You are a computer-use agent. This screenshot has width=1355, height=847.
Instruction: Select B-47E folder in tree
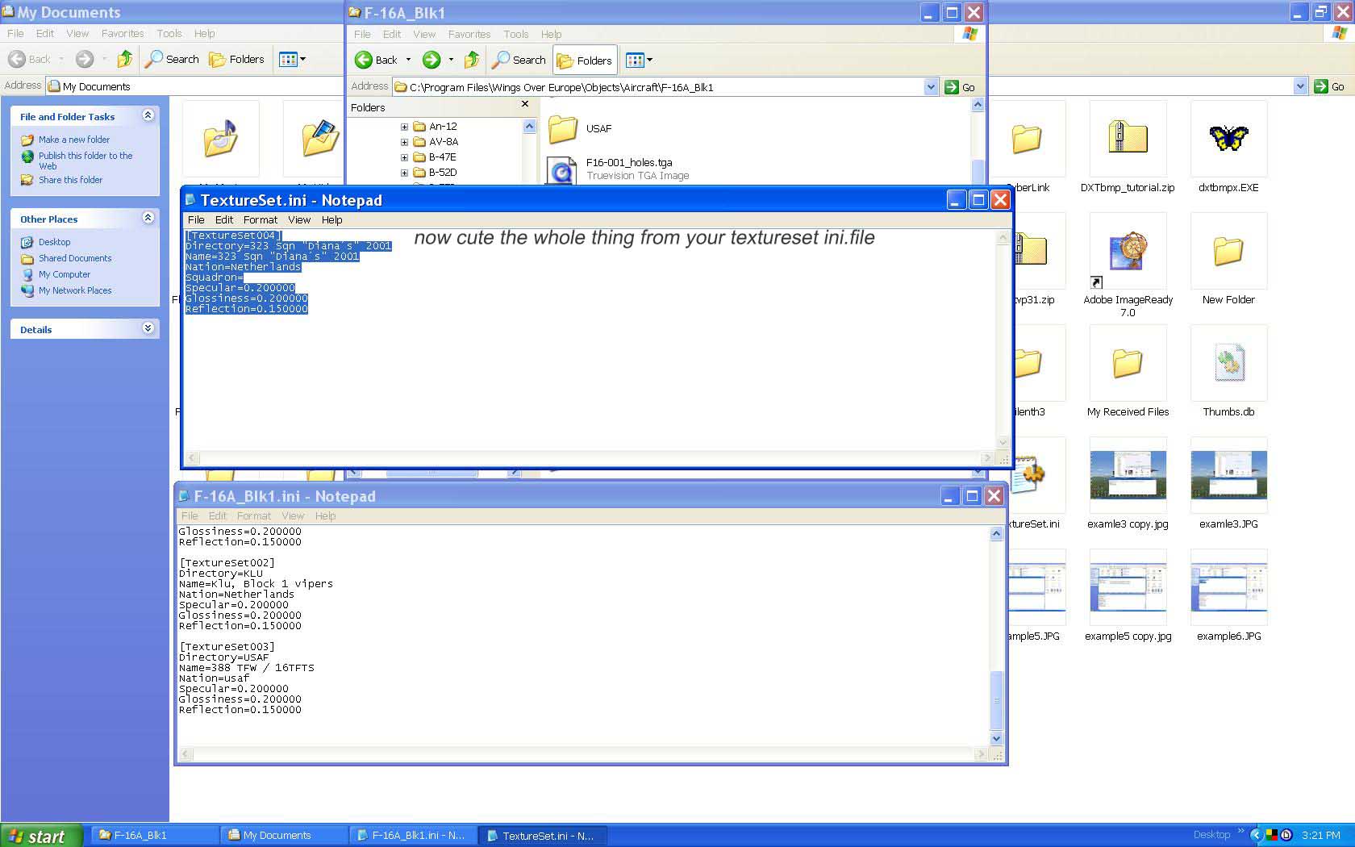[443, 157]
